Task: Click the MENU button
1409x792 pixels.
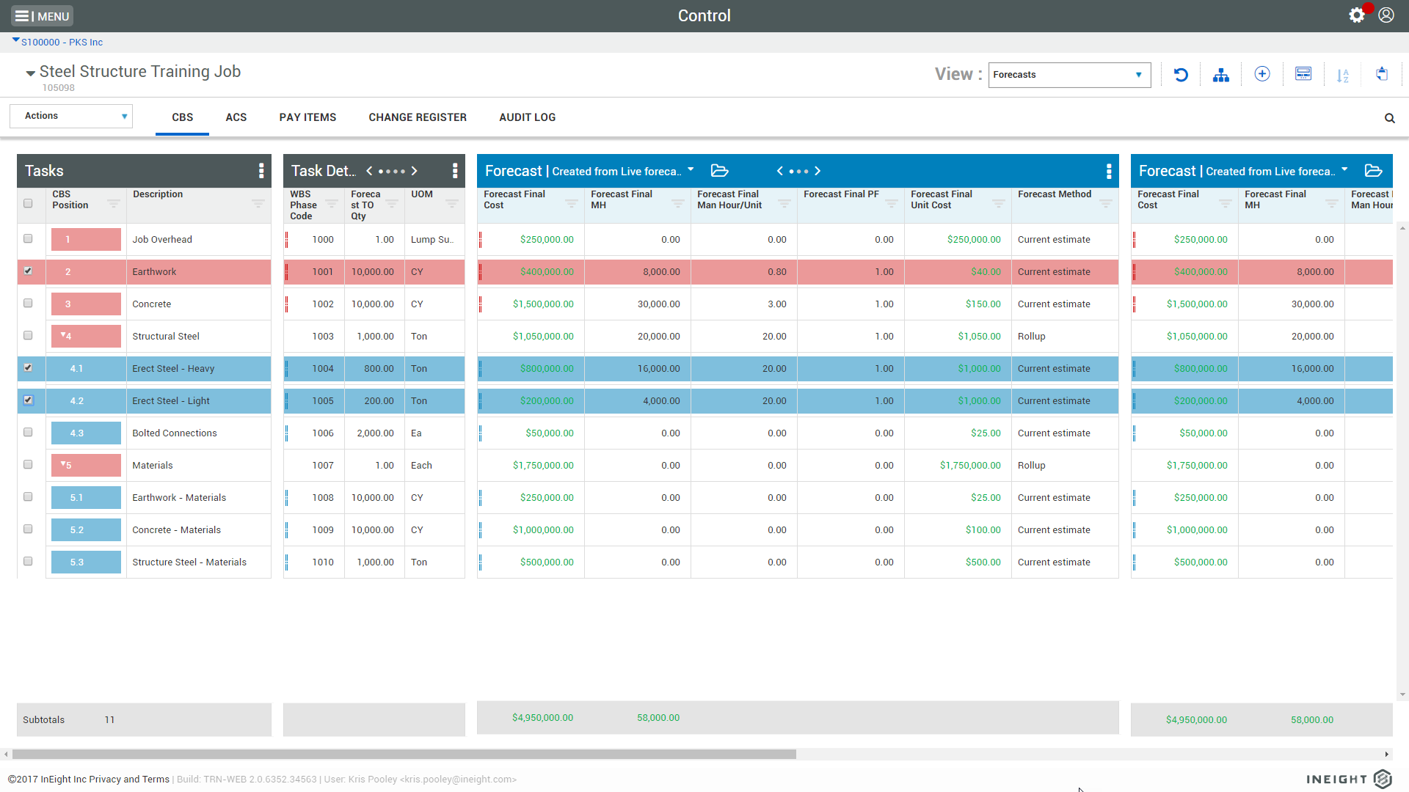Action: pyautogui.click(x=43, y=16)
